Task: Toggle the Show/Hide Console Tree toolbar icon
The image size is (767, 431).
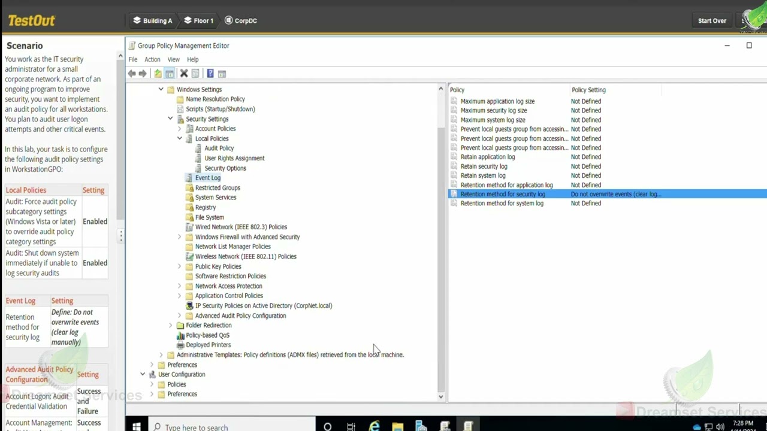Action: point(170,74)
